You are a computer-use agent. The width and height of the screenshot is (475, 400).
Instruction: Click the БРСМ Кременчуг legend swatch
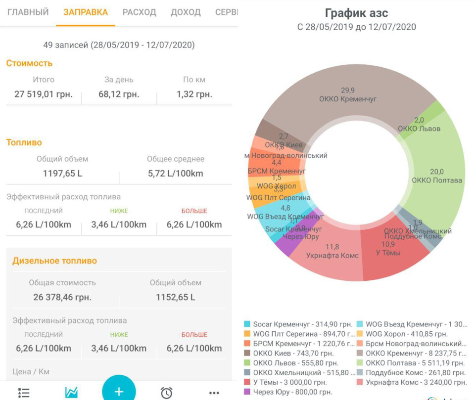pos(247,344)
